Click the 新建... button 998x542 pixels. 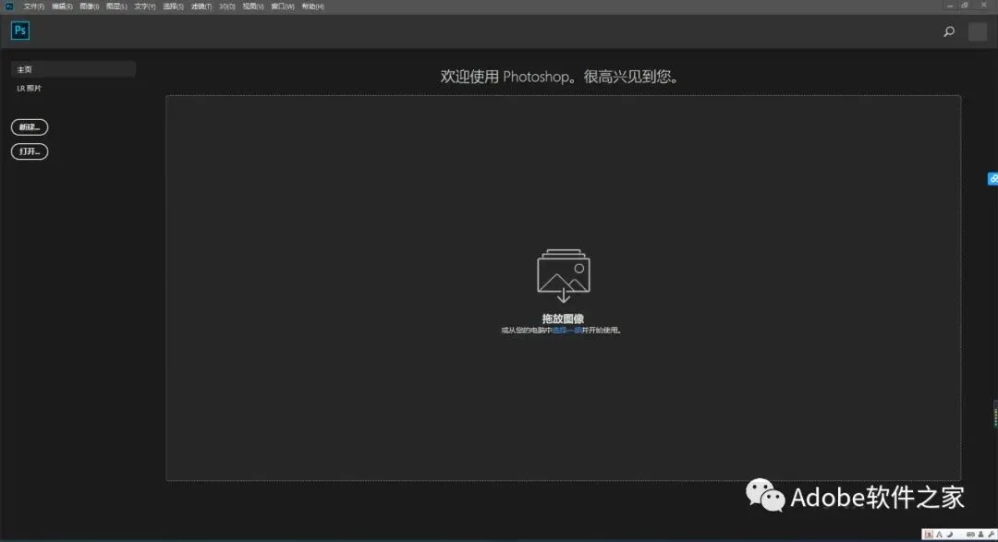coord(30,127)
